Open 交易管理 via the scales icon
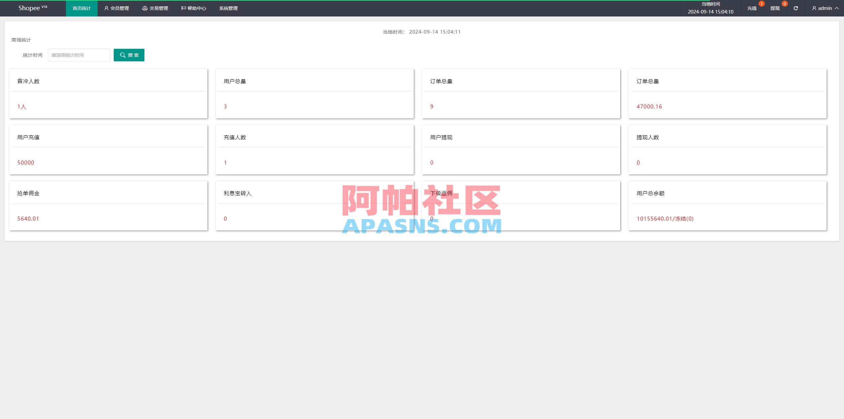844x419 pixels. 145,8
